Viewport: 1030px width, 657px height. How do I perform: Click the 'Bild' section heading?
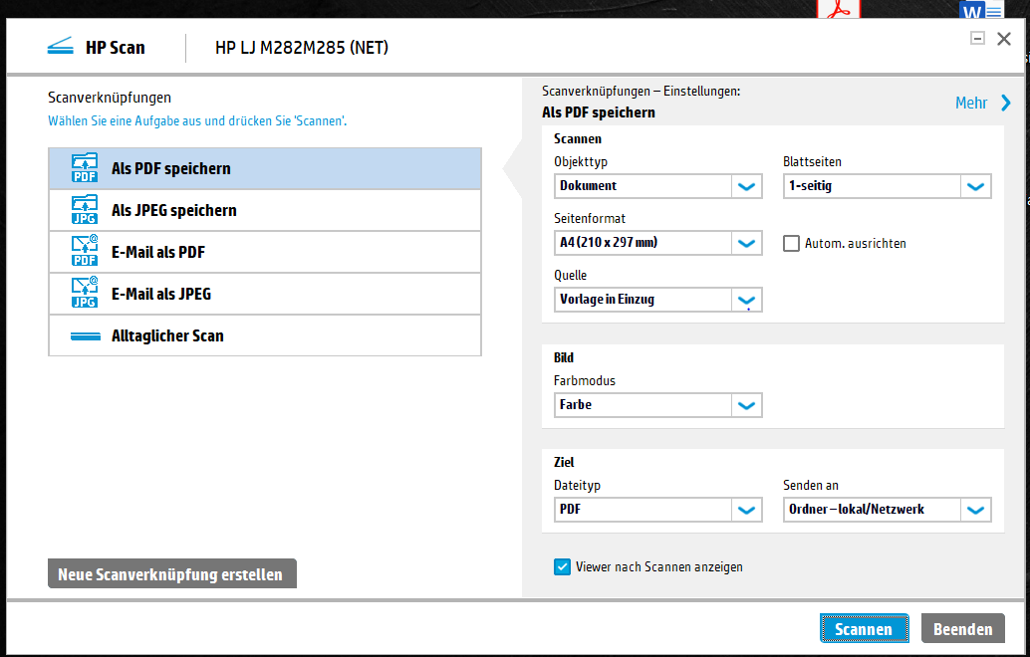click(x=564, y=357)
